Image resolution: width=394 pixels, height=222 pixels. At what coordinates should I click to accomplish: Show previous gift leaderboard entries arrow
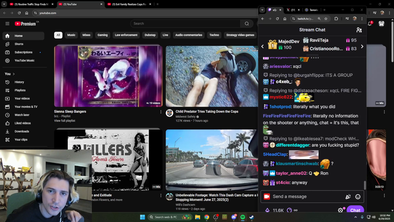coord(263,47)
